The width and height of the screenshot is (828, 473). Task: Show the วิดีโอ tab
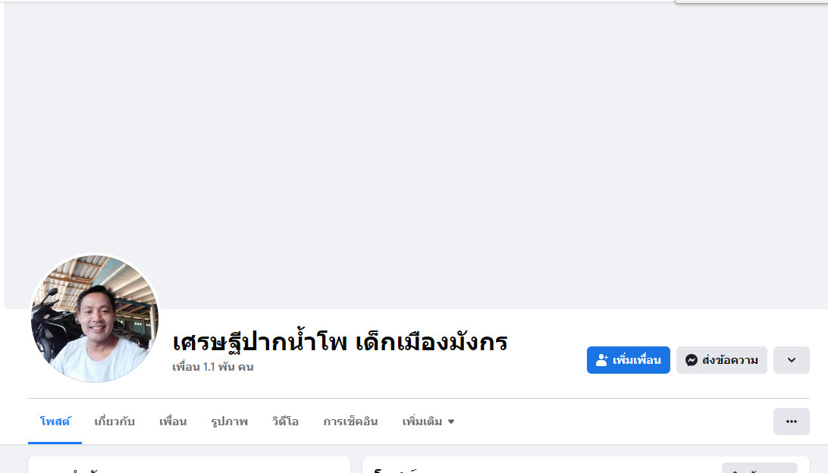285,421
